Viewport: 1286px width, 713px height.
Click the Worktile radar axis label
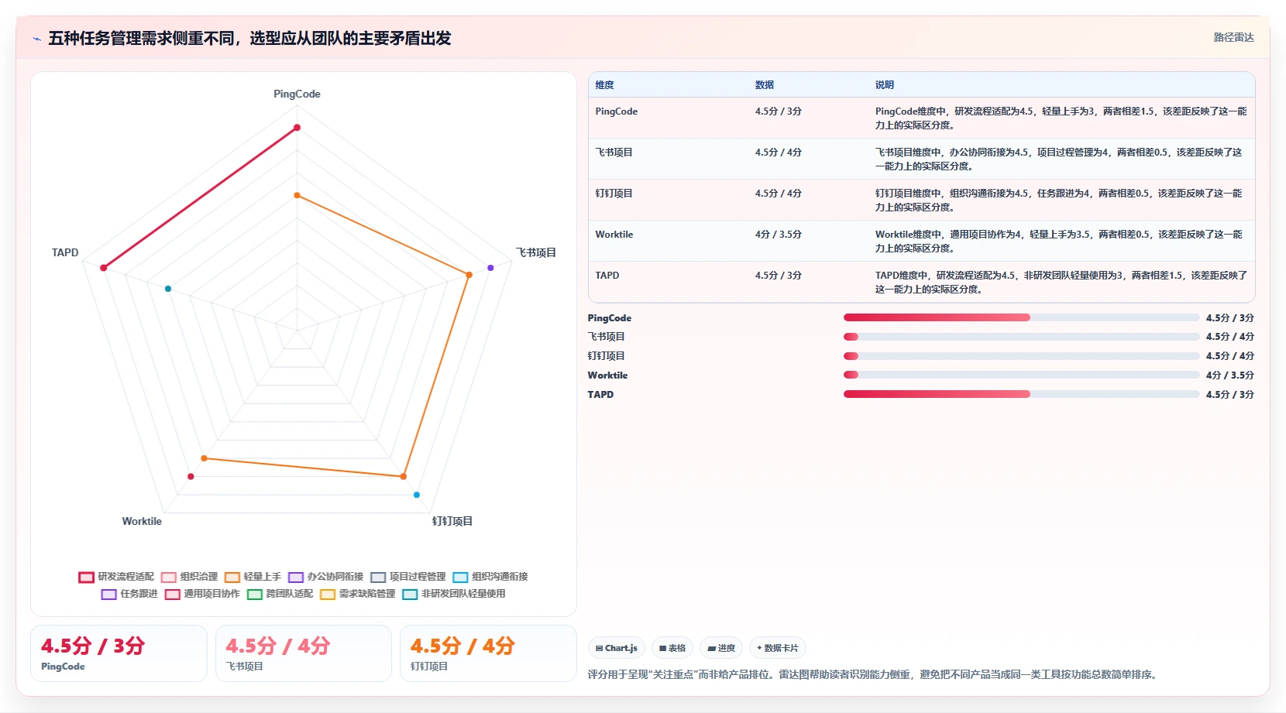click(142, 521)
